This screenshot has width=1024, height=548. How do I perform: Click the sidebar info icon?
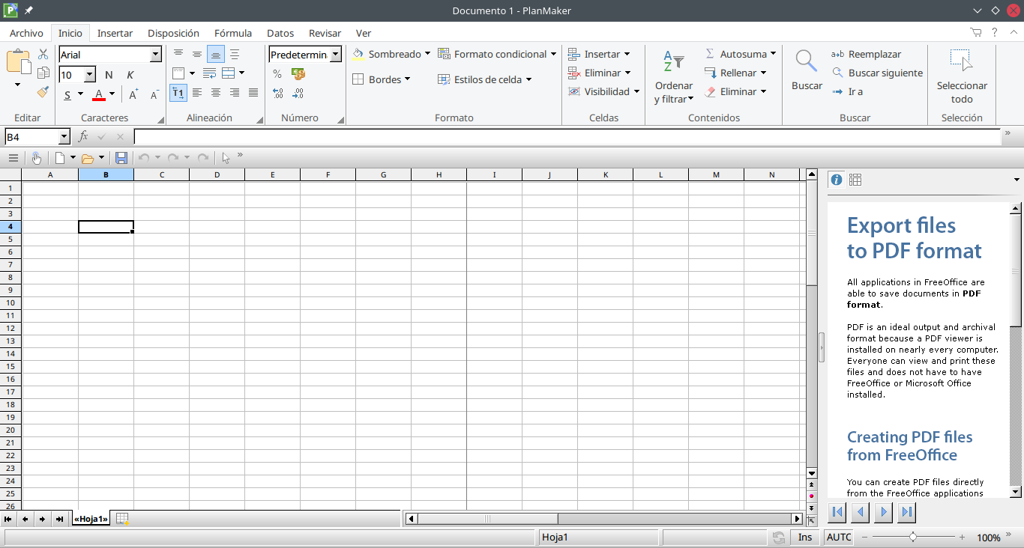(x=837, y=180)
